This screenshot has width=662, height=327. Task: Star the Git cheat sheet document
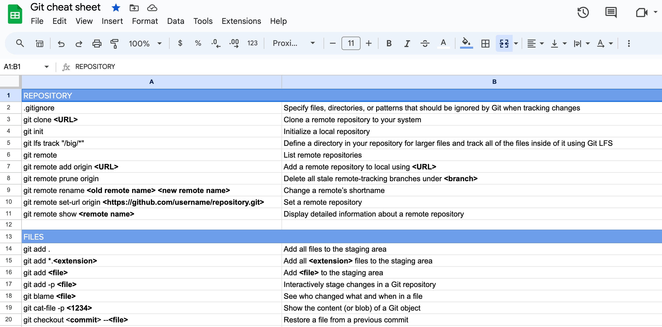[116, 8]
